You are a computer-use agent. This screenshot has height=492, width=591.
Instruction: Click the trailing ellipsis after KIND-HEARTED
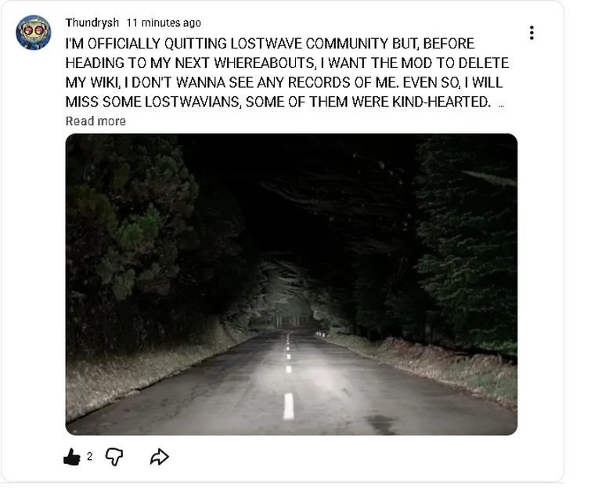pyautogui.click(x=501, y=106)
